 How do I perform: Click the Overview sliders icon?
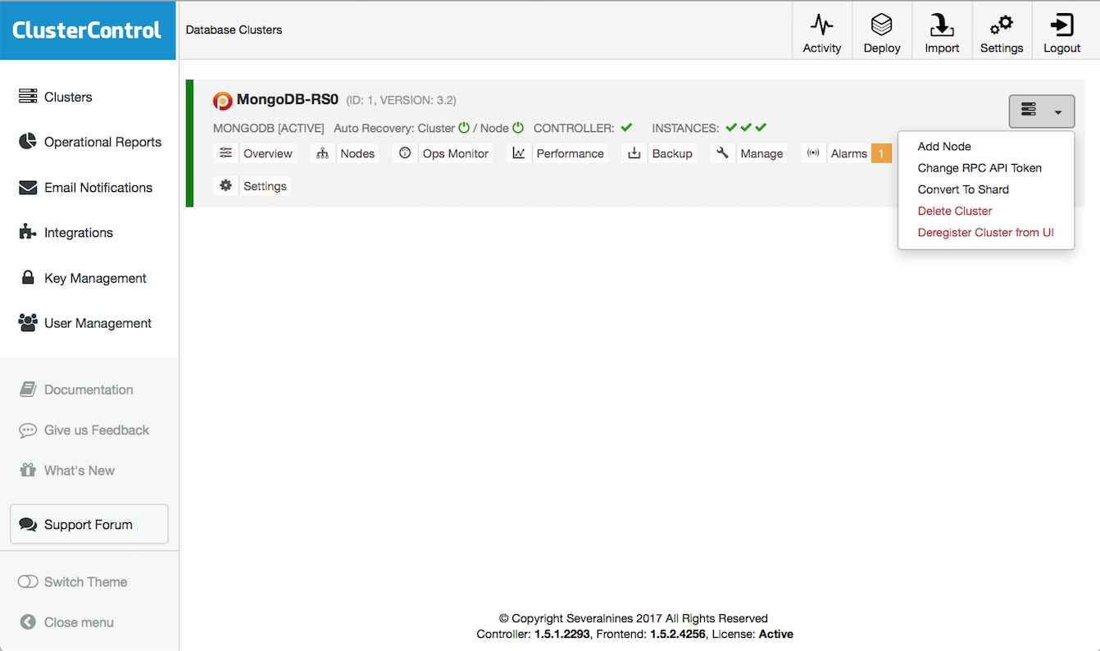pyautogui.click(x=225, y=153)
